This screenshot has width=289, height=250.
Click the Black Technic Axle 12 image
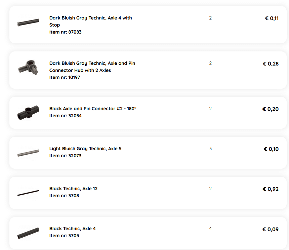click(x=28, y=193)
